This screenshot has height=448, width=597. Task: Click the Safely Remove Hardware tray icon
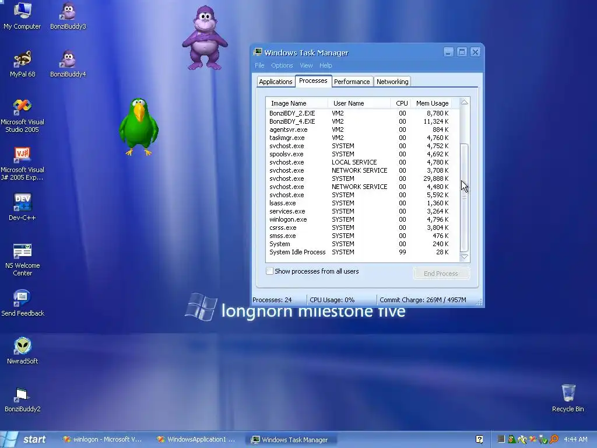pos(543,439)
